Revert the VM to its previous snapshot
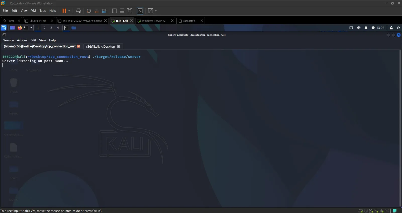Screen dimensions: 402x213 (96, 11)
